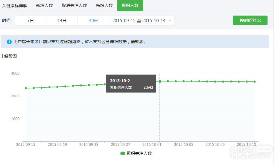This screenshot has height=165, width=278.
Task: Click the last data point on the chart
Action: point(255,82)
